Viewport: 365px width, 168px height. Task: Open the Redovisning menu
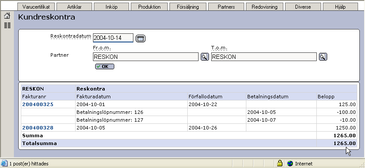265,7
